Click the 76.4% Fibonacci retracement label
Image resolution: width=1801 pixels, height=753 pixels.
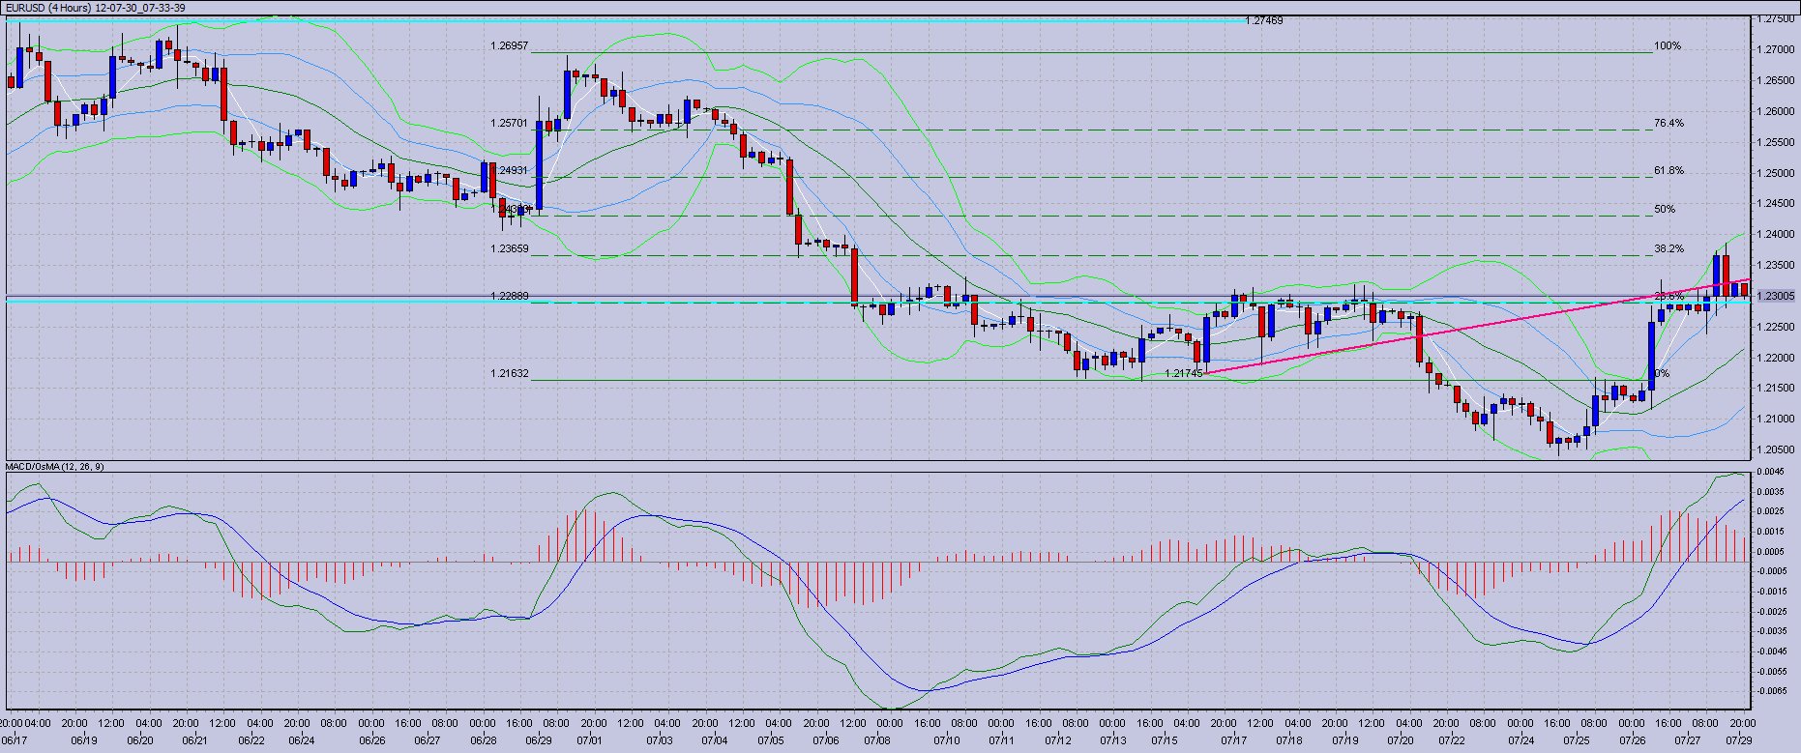(x=1668, y=124)
